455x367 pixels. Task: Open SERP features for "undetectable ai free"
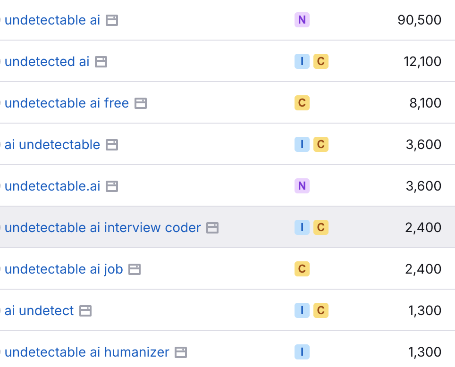pyautogui.click(x=141, y=103)
